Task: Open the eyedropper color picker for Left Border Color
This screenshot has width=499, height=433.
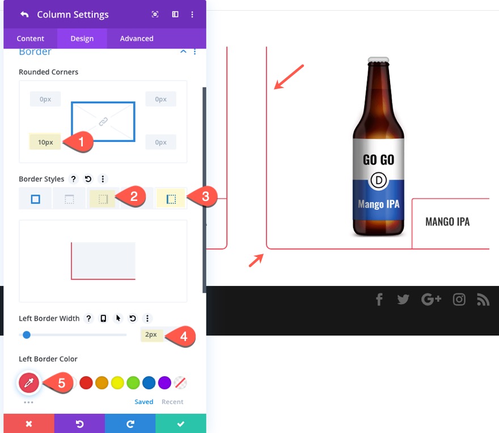Action: [x=28, y=383]
